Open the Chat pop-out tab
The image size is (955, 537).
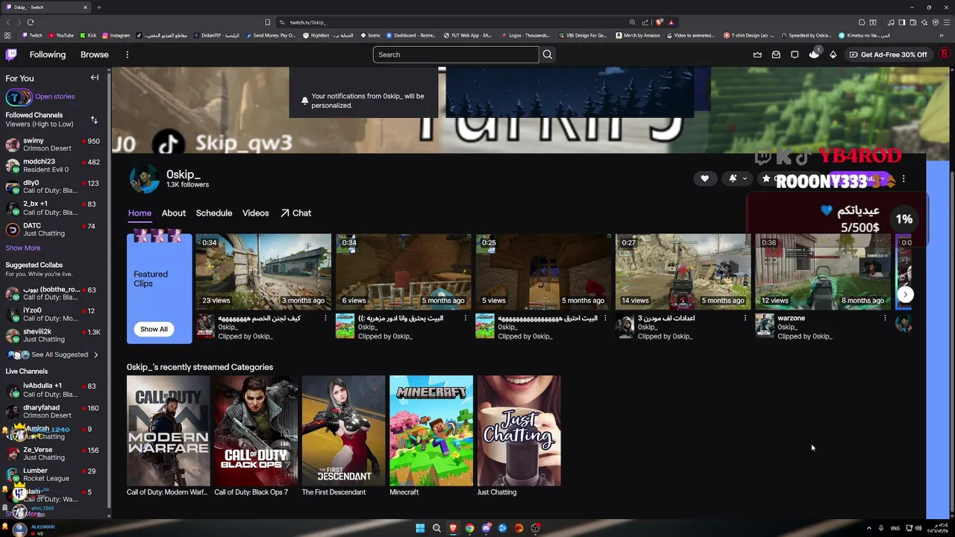pos(296,213)
